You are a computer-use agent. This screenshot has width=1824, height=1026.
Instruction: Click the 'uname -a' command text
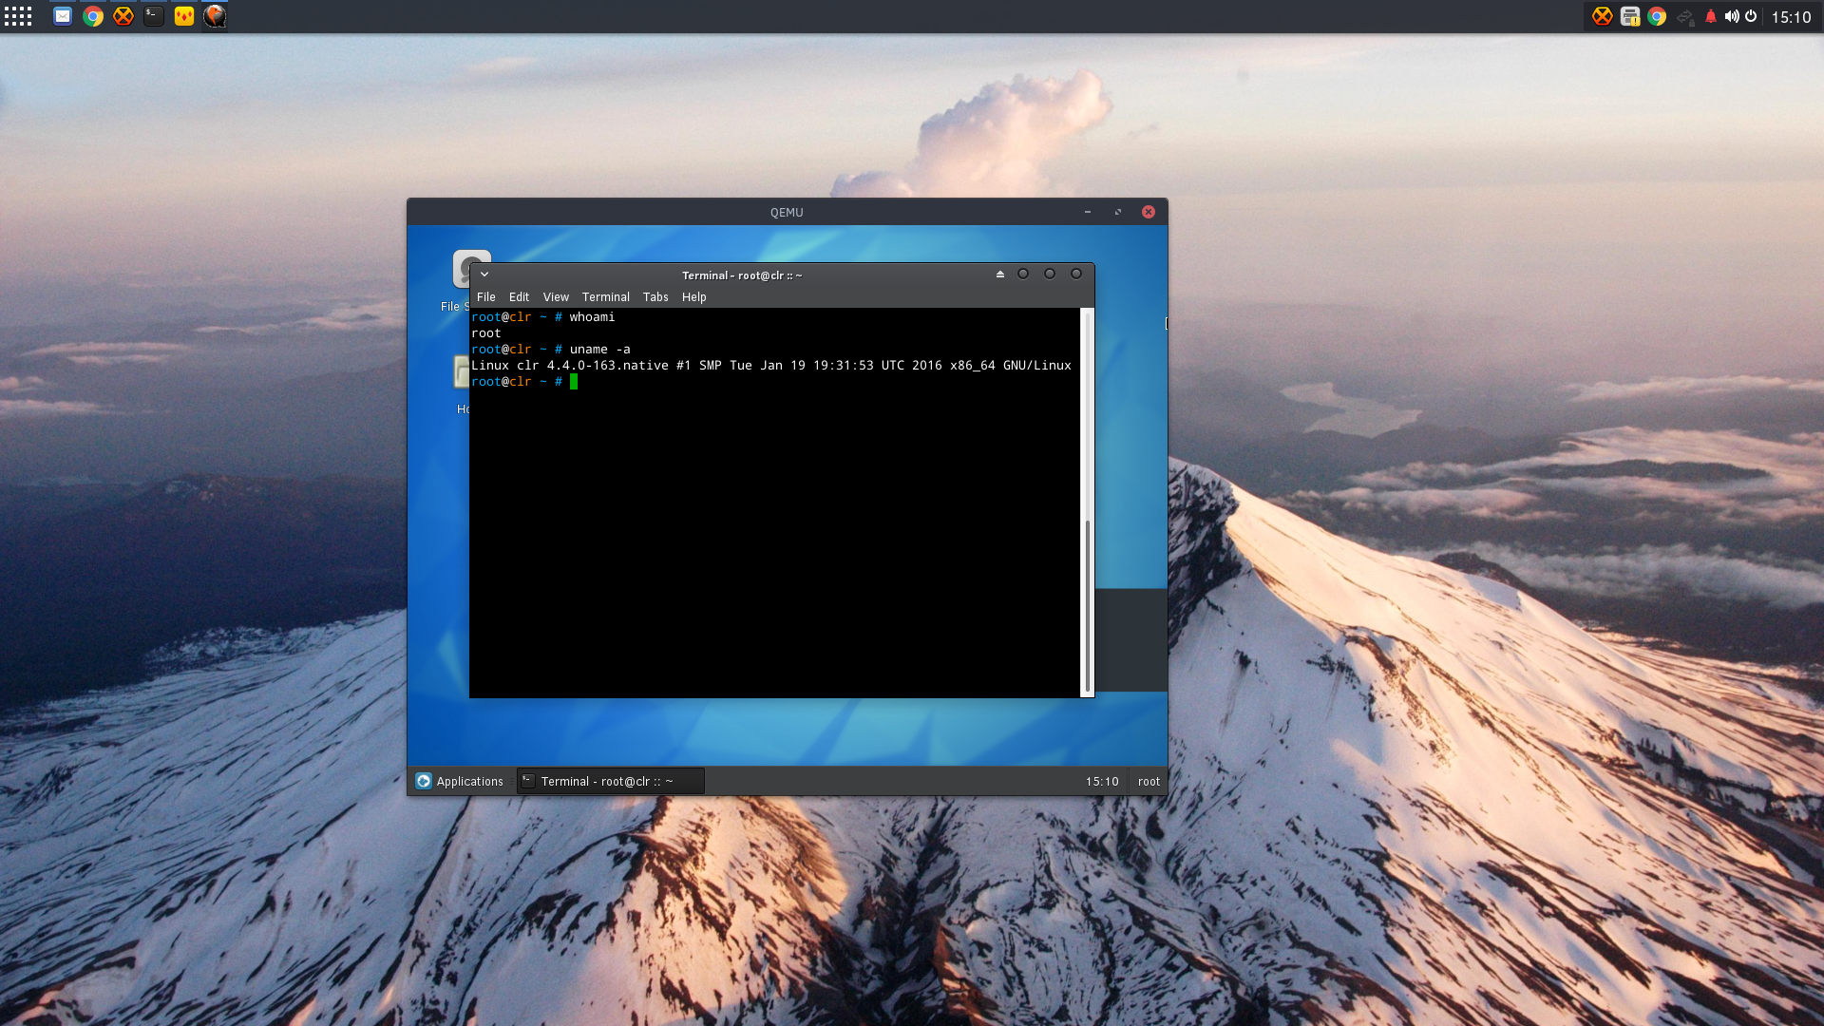pos(599,350)
